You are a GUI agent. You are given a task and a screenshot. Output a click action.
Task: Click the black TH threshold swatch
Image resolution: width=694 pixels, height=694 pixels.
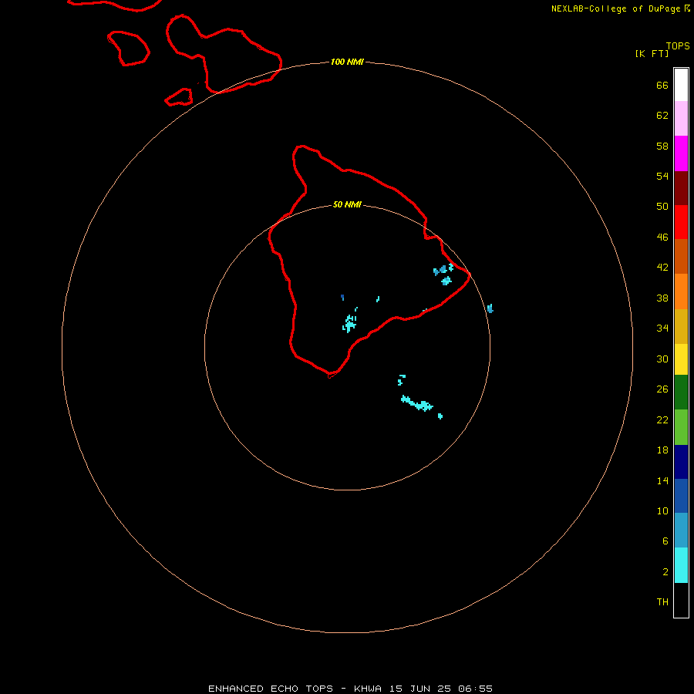pyautogui.click(x=681, y=600)
